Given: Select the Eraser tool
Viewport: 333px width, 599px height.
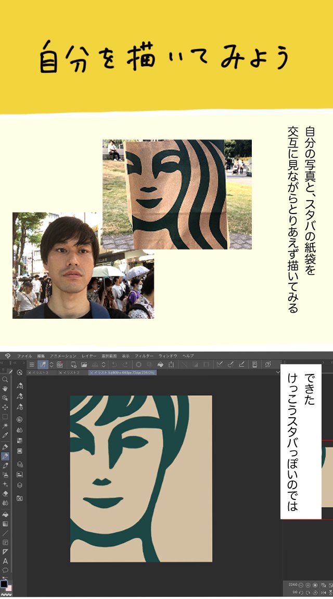Looking at the screenshot, I should point(5,493).
